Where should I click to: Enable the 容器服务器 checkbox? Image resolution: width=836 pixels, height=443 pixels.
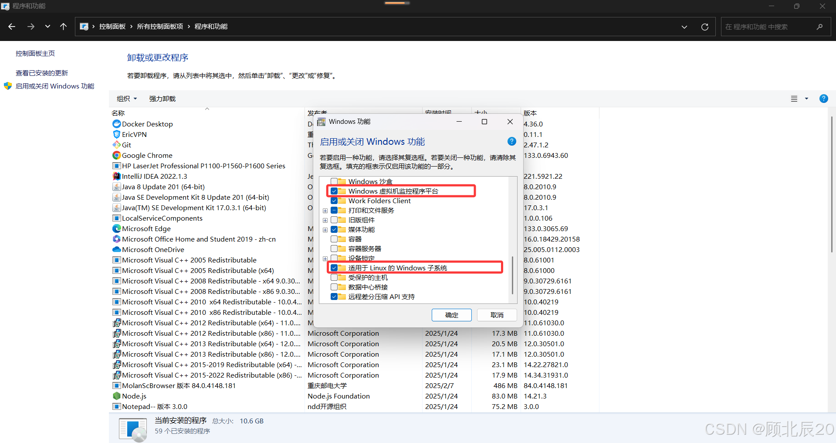click(334, 249)
